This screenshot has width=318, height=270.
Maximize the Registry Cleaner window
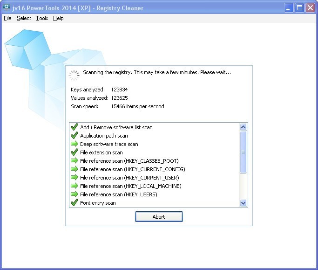coord(299,8)
